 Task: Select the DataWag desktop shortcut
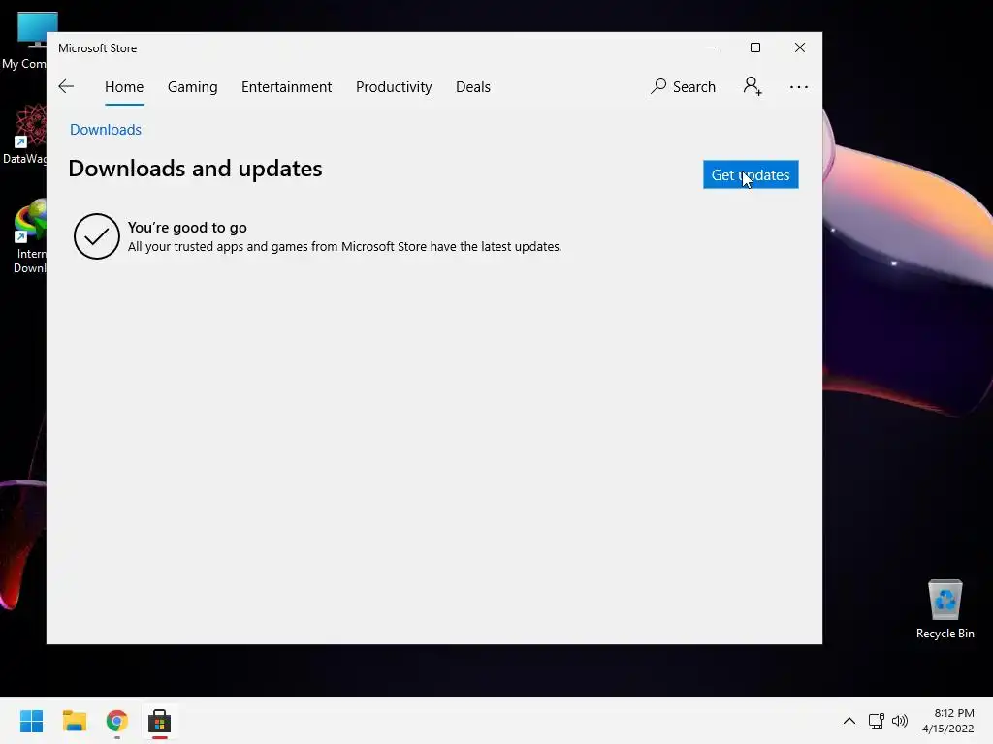[24, 134]
